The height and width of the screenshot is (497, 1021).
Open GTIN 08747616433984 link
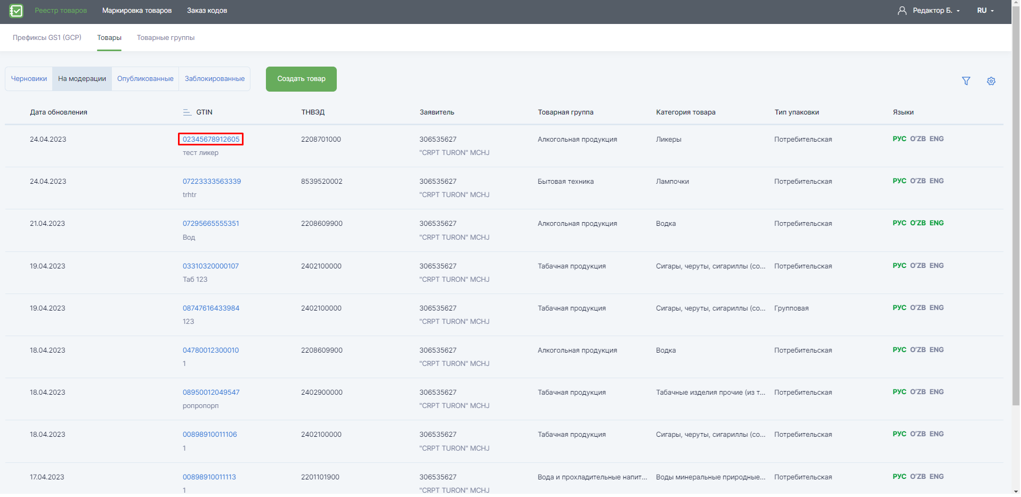point(211,308)
